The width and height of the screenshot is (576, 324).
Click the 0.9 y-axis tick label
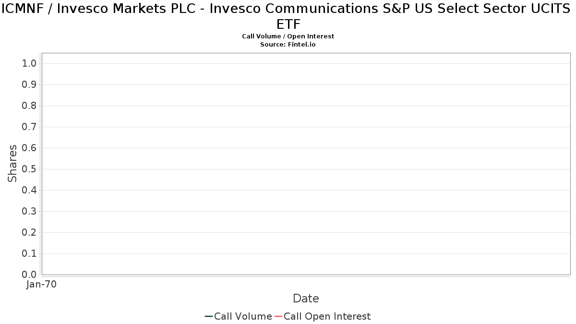click(29, 85)
